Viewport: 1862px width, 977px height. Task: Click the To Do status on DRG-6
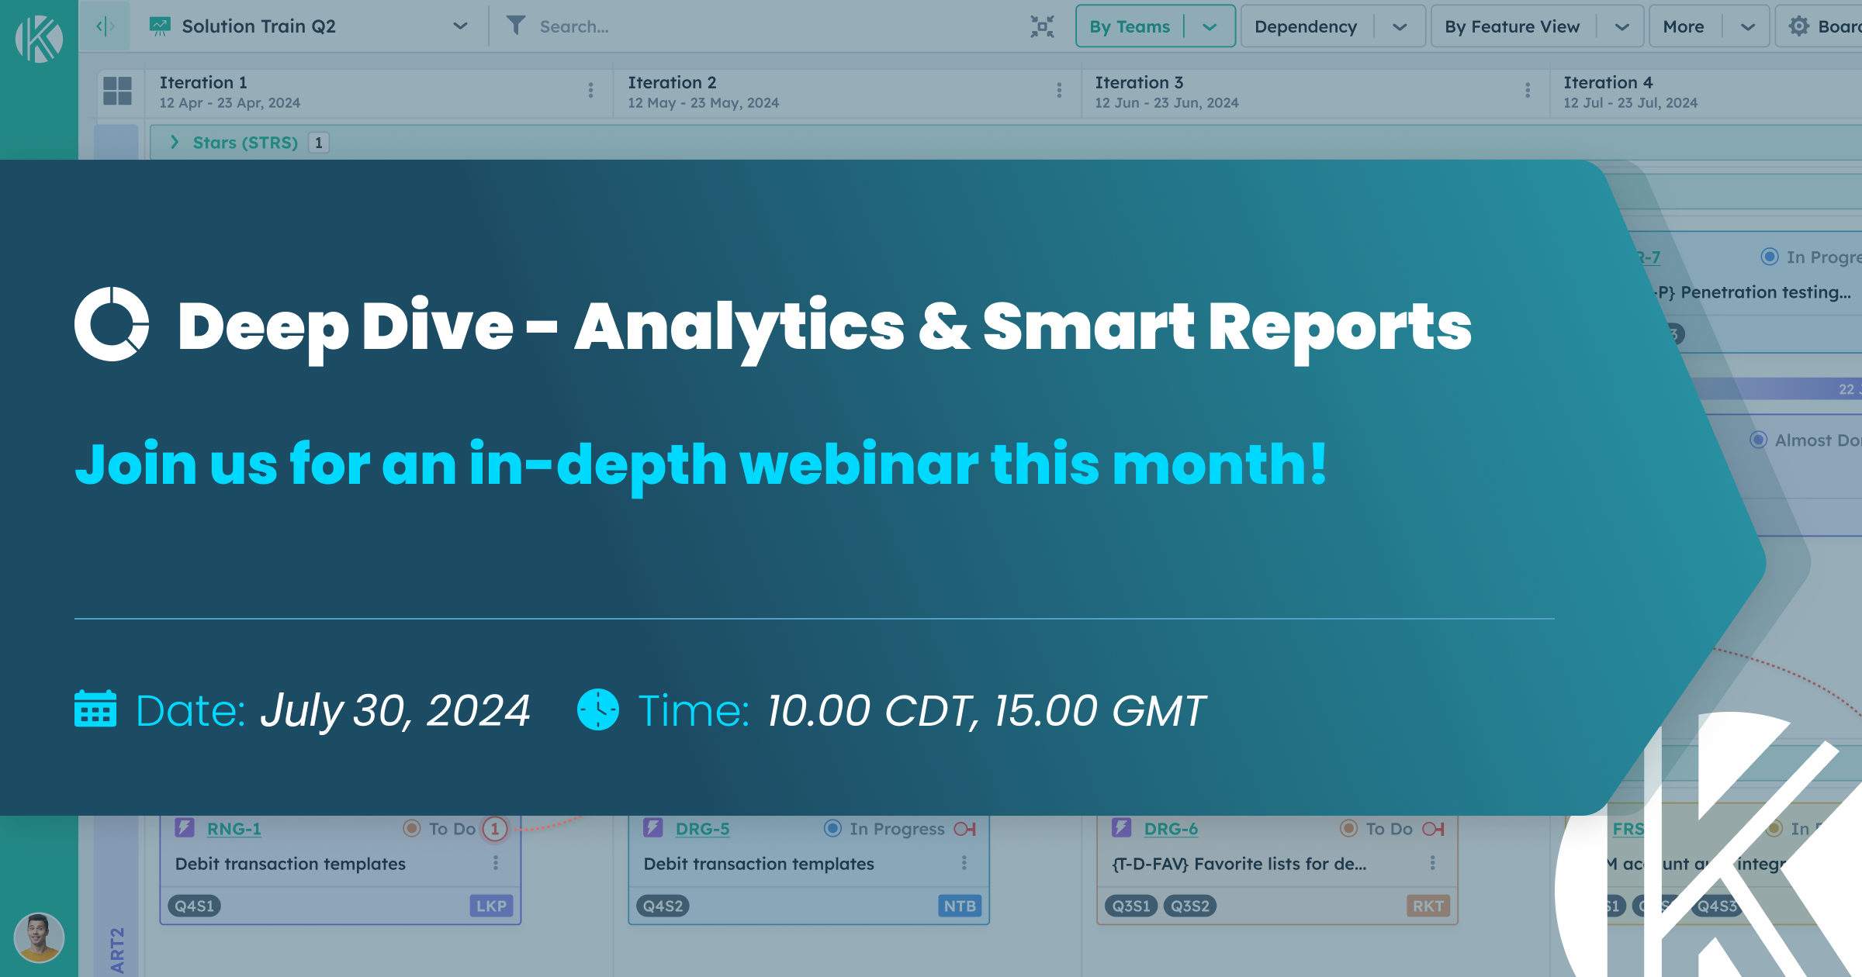[1376, 829]
